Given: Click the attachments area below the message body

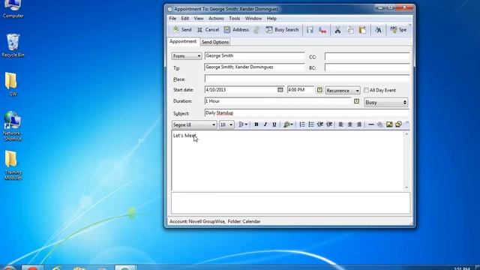Looking at the screenshot, I should [x=290, y=203].
